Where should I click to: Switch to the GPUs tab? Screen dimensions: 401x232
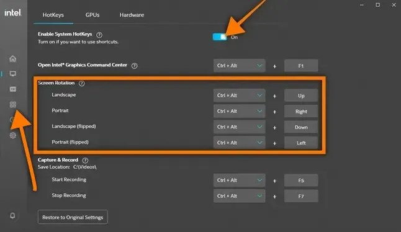pyautogui.click(x=92, y=15)
